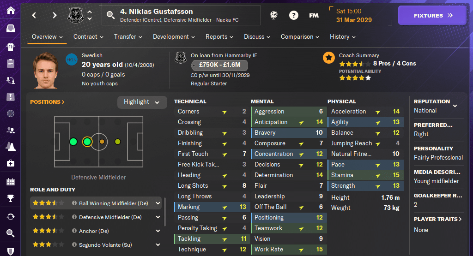Open the FM menu icon
This screenshot has width=473, height=256.
[x=314, y=16]
